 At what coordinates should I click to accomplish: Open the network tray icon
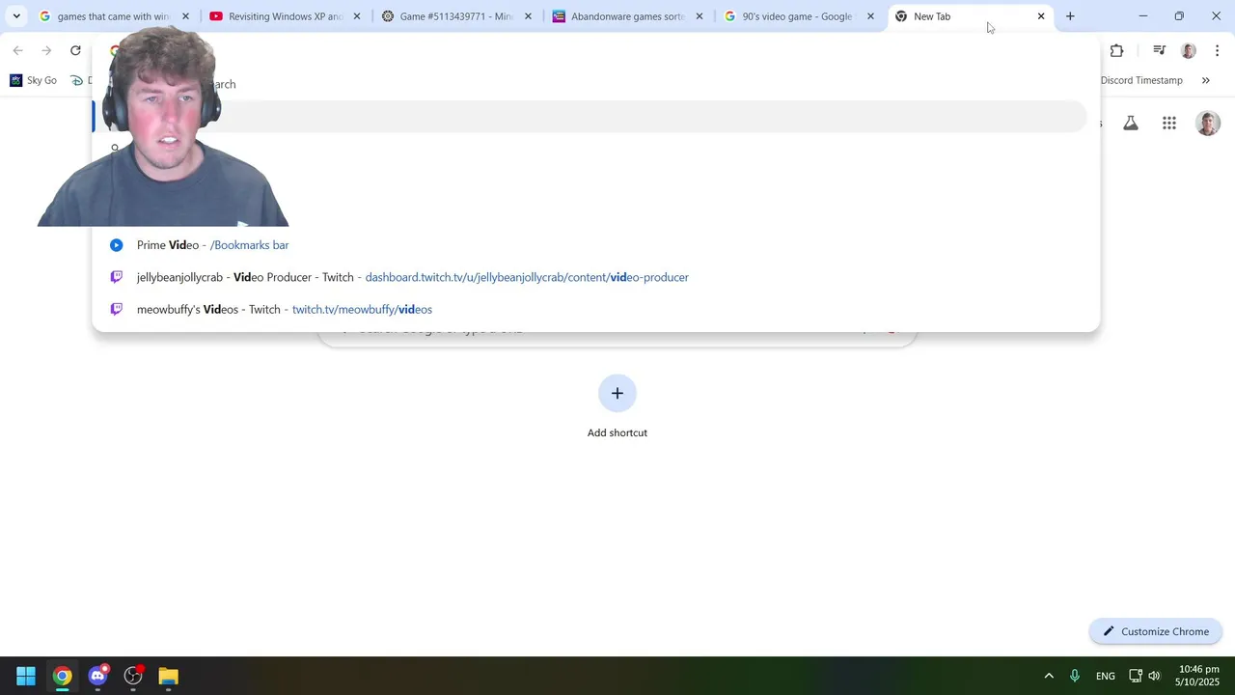[x=1136, y=676]
